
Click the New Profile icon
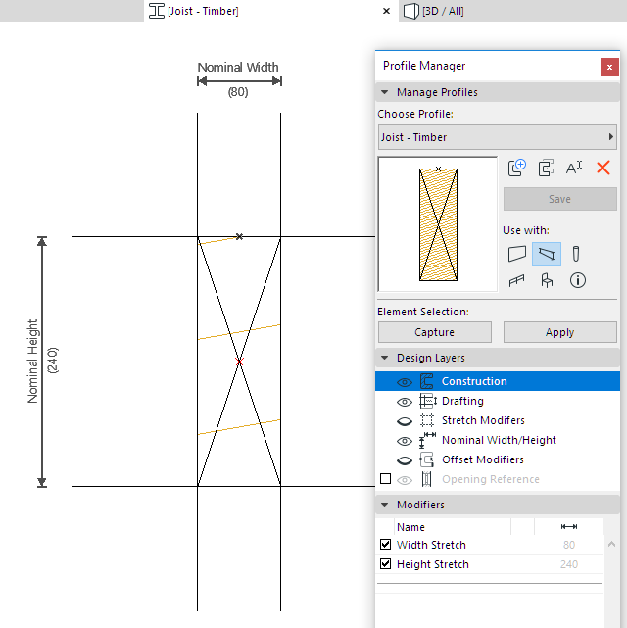coord(517,168)
